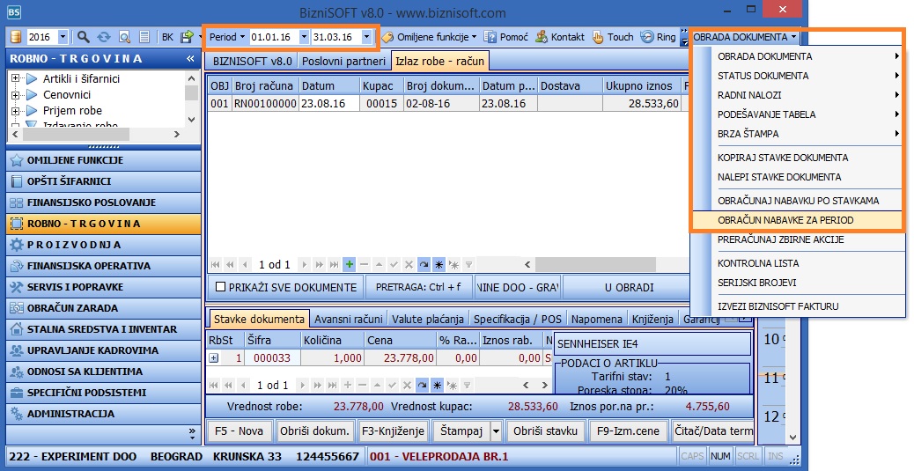Image resolution: width=914 pixels, height=471 pixels.
Task: Click the export green-arrow toolbar icon
Action: pos(187,37)
